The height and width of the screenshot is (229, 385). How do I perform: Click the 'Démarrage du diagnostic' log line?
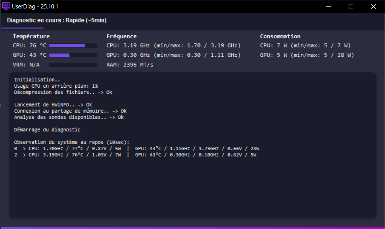coord(47,130)
